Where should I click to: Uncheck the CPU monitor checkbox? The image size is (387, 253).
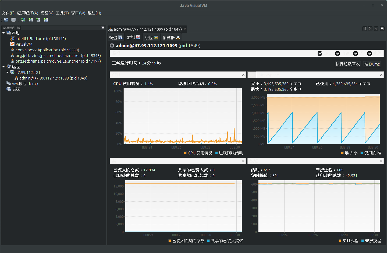click(320, 53)
